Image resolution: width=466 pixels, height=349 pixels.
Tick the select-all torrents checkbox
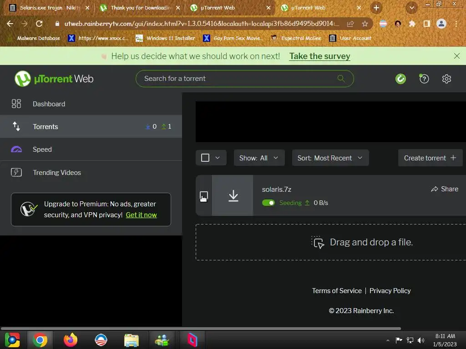(205, 158)
